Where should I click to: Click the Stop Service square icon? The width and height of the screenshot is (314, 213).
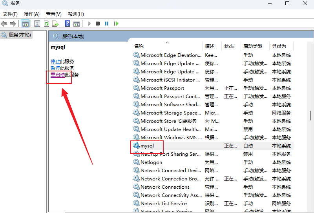pyautogui.click(x=98, y=24)
